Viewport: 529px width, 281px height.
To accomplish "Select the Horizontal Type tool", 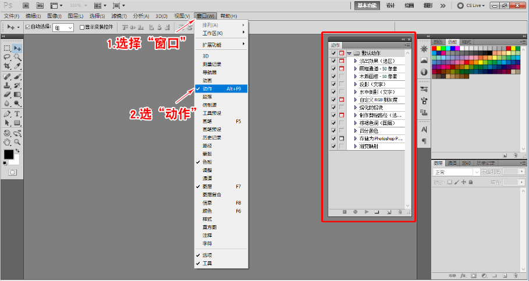I will [17, 113].
